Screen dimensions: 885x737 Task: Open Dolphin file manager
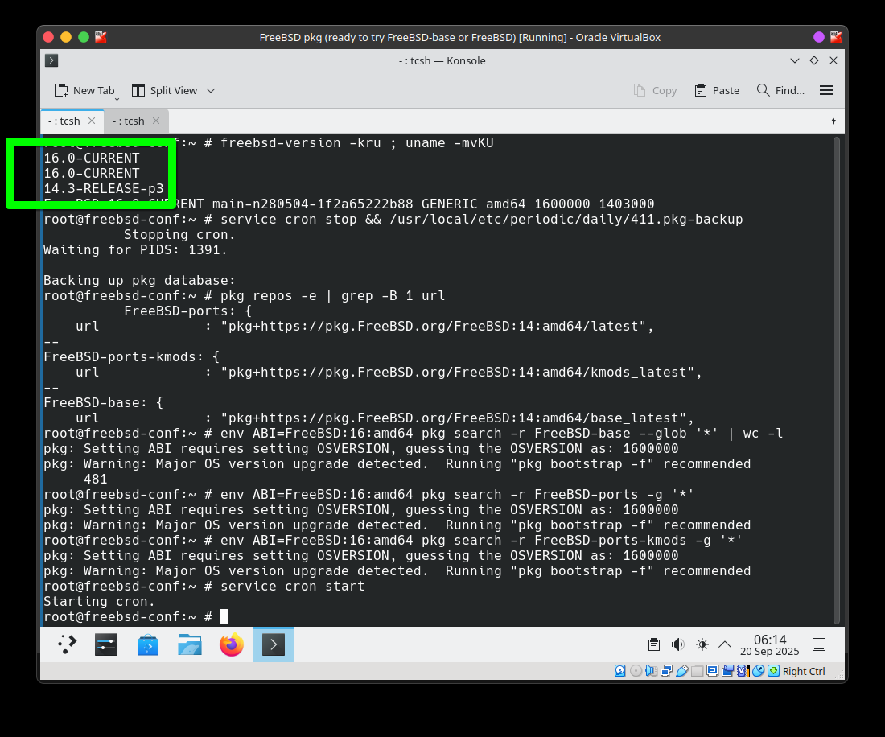click(x=190, y=644)
